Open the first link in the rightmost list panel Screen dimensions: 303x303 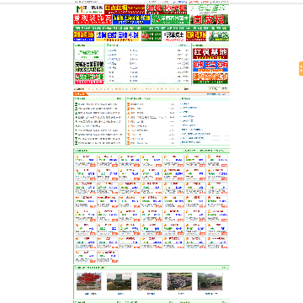pos(185,104)
